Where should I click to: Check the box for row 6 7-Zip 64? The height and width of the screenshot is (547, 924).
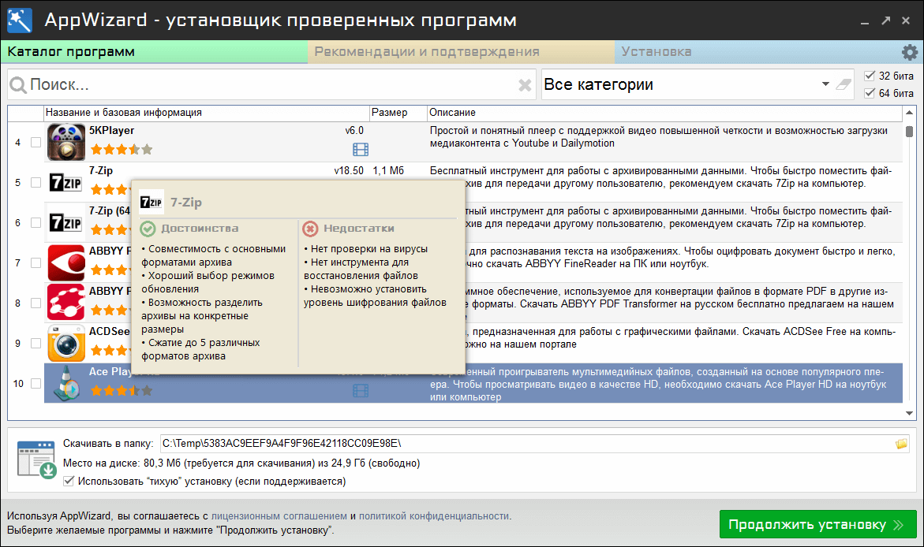point(36,222)
